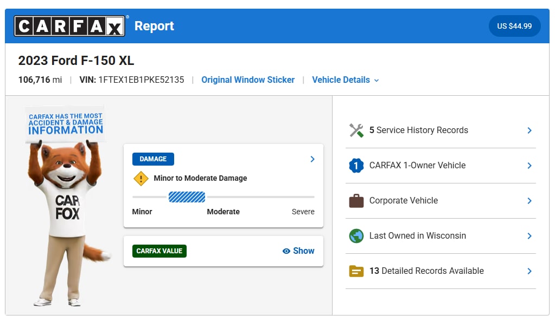Click the green CARFAX VALUE badge
The height and width of the screenshot is (322, 555).
click(x=160, y=251)
